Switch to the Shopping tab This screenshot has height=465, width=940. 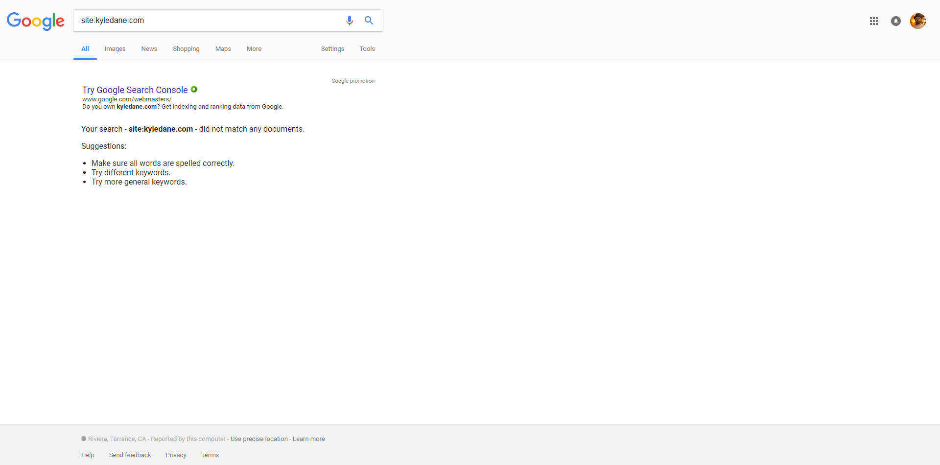pos(186,49)
